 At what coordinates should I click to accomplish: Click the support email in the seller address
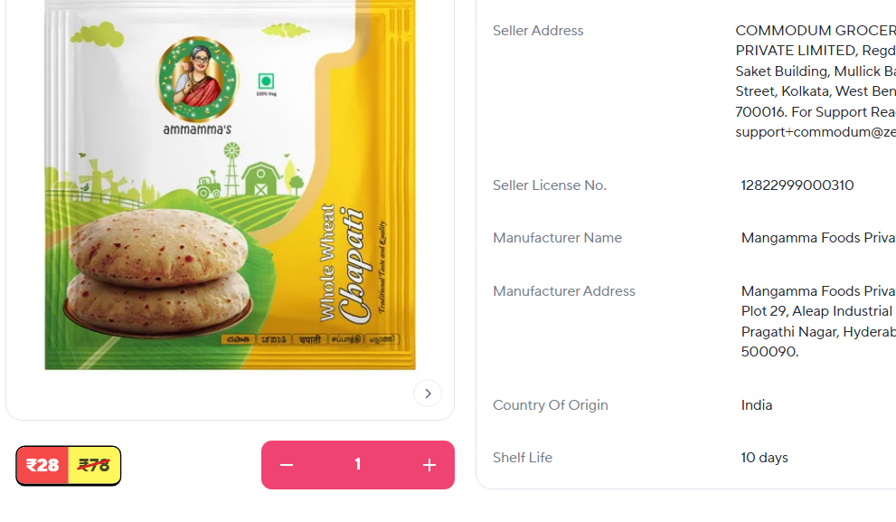pyautogui.click(x=816, y=132)
